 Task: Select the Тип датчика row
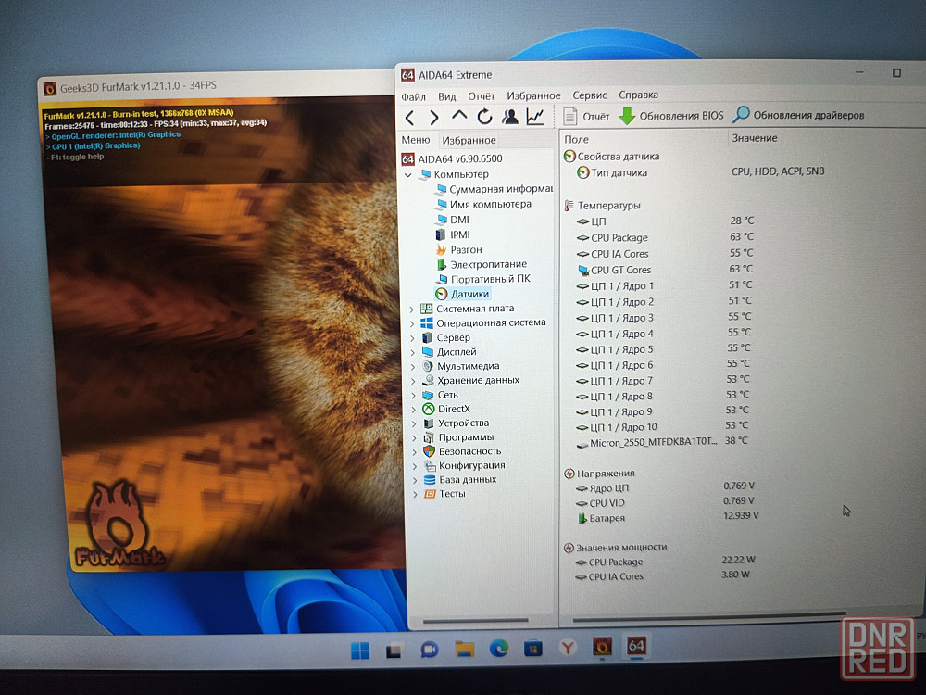[700, 172]
